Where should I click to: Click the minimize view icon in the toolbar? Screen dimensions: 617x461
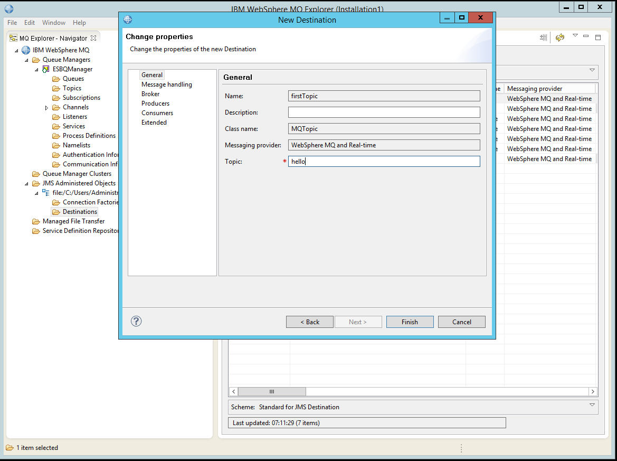click(586, 37)
